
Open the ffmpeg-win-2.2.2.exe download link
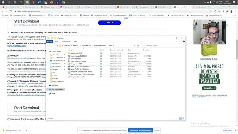pyautogui.click(x=16, y=83)
